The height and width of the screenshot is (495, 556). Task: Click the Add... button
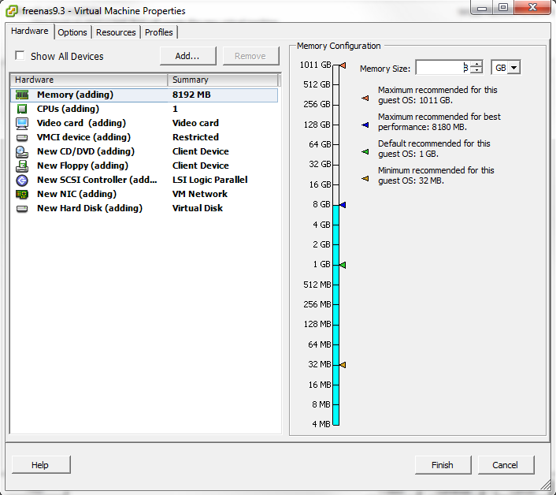click(x=187, y=56)
